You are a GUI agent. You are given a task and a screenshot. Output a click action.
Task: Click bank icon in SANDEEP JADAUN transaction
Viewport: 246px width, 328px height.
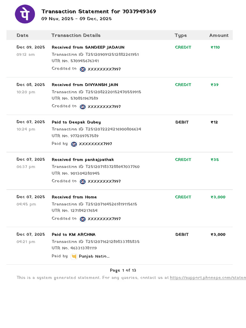(83, 69)
